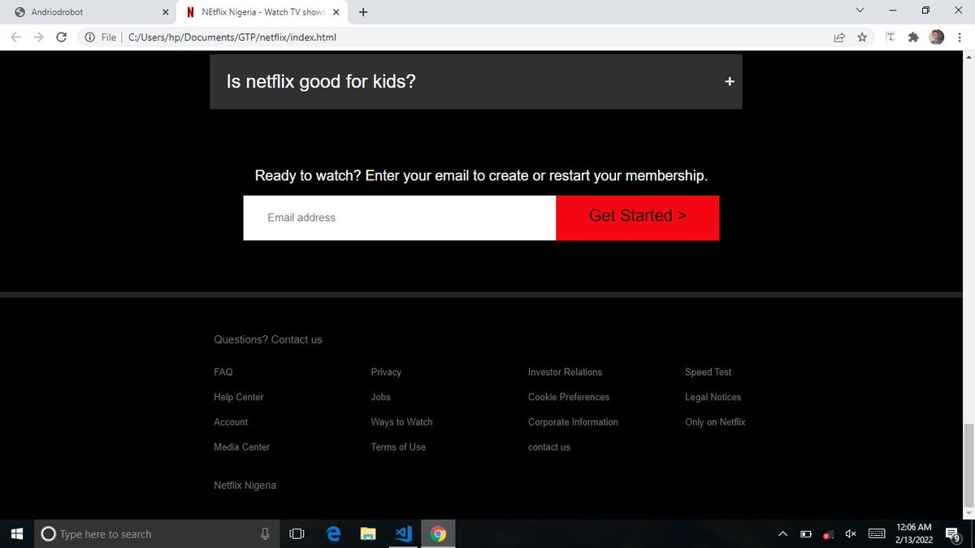Open File Explorer from the taskbar
This screenshot has height=548, width=975.
tap(368, 533)
